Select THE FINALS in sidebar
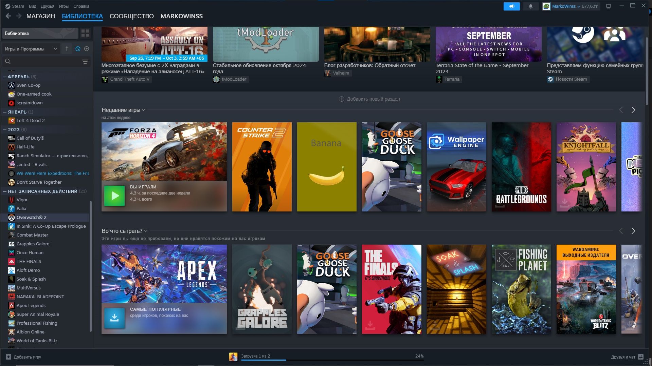 click(29, 262)
